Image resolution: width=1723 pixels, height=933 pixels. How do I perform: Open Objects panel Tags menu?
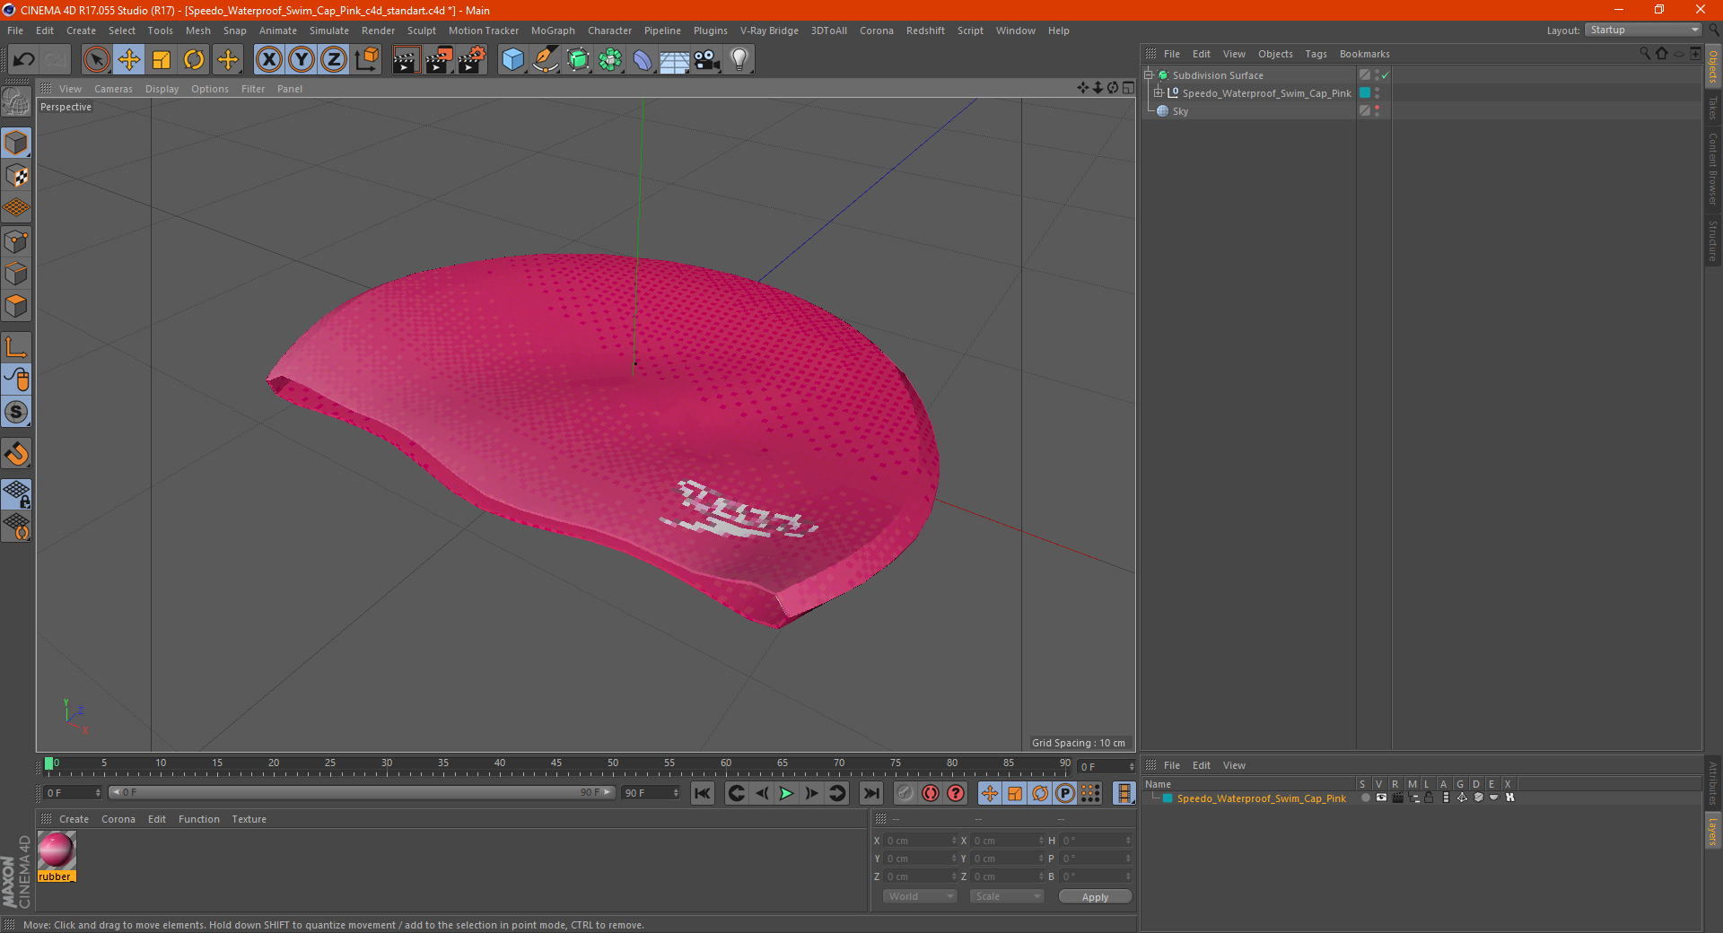1316,54
